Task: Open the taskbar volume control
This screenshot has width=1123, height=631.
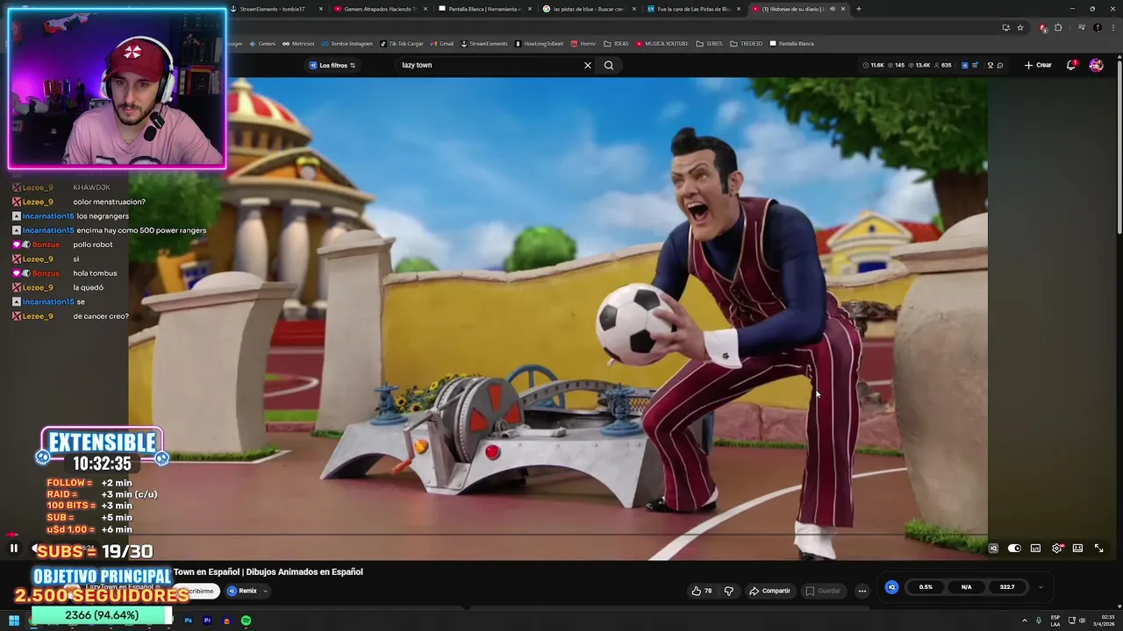Action: pyautogui.click(x=1084, y=620)
